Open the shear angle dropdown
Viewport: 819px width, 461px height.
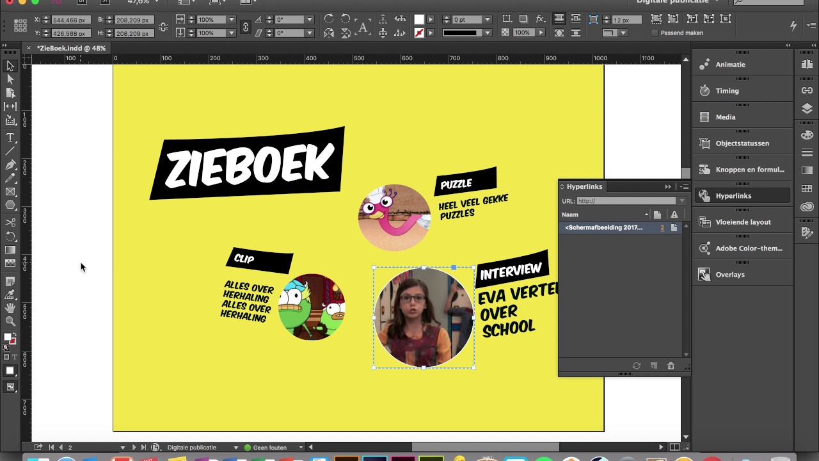click(x=308, y=33)
